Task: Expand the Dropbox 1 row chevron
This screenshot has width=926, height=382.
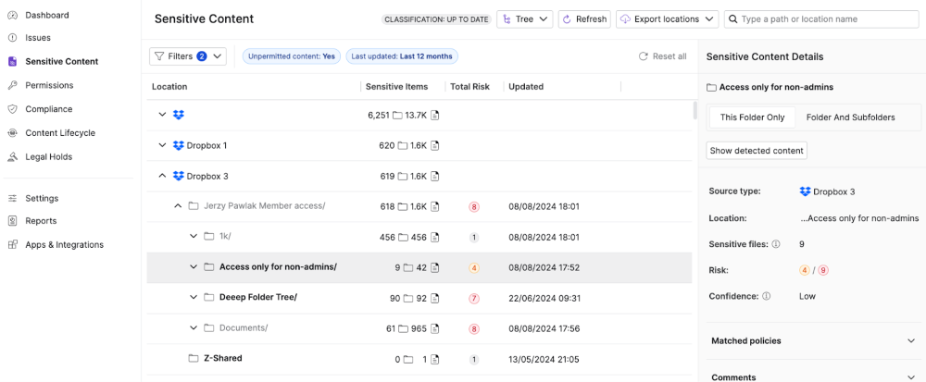Action: point(162,145)
